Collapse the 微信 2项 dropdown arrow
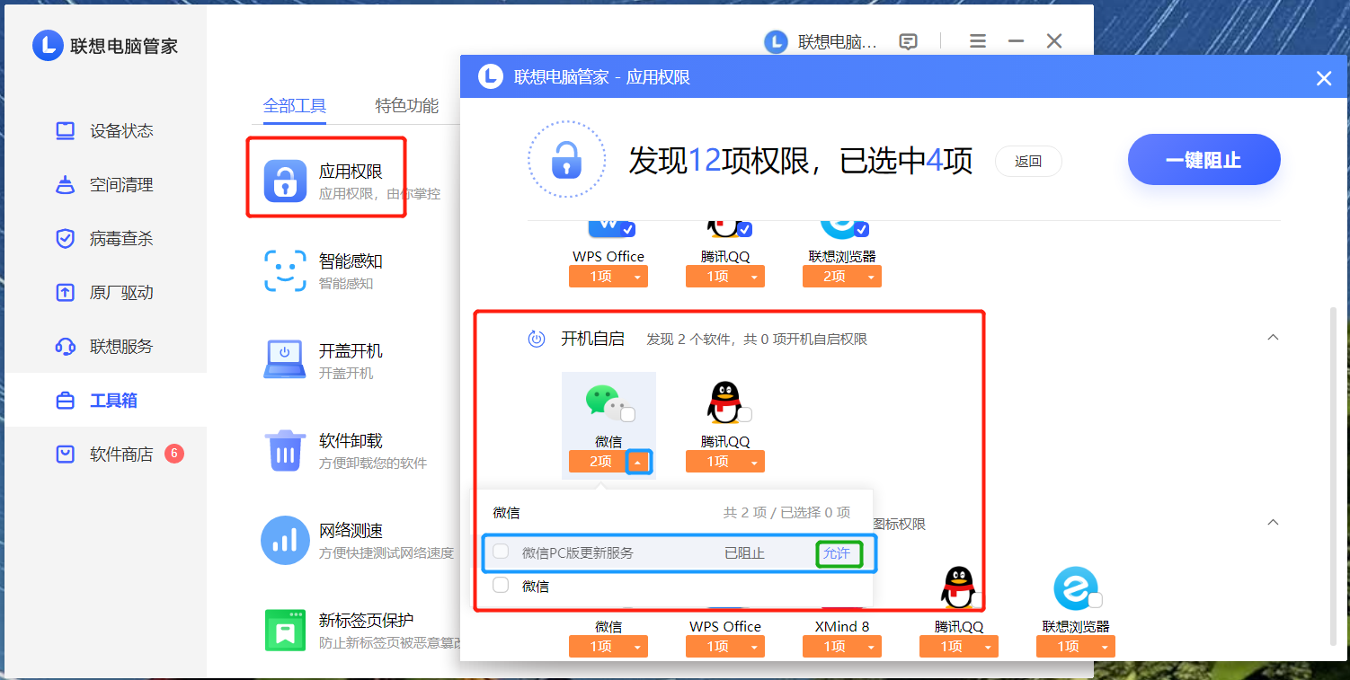The width and height of the screenshot is (1350, 680). click(637, 462)
